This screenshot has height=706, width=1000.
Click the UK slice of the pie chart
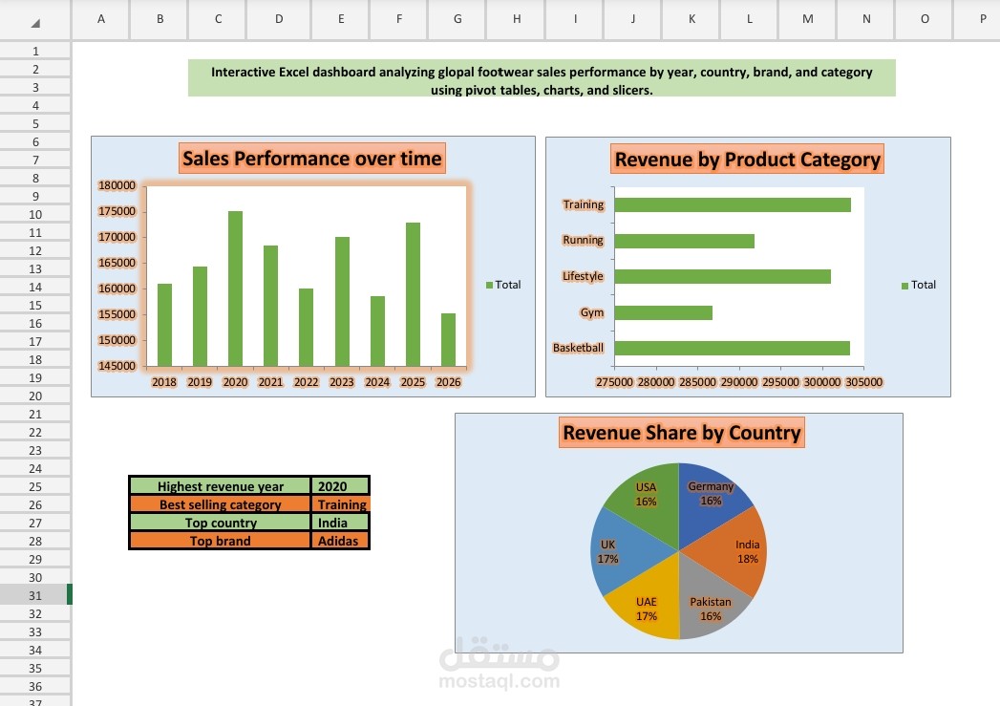(611, 551)
